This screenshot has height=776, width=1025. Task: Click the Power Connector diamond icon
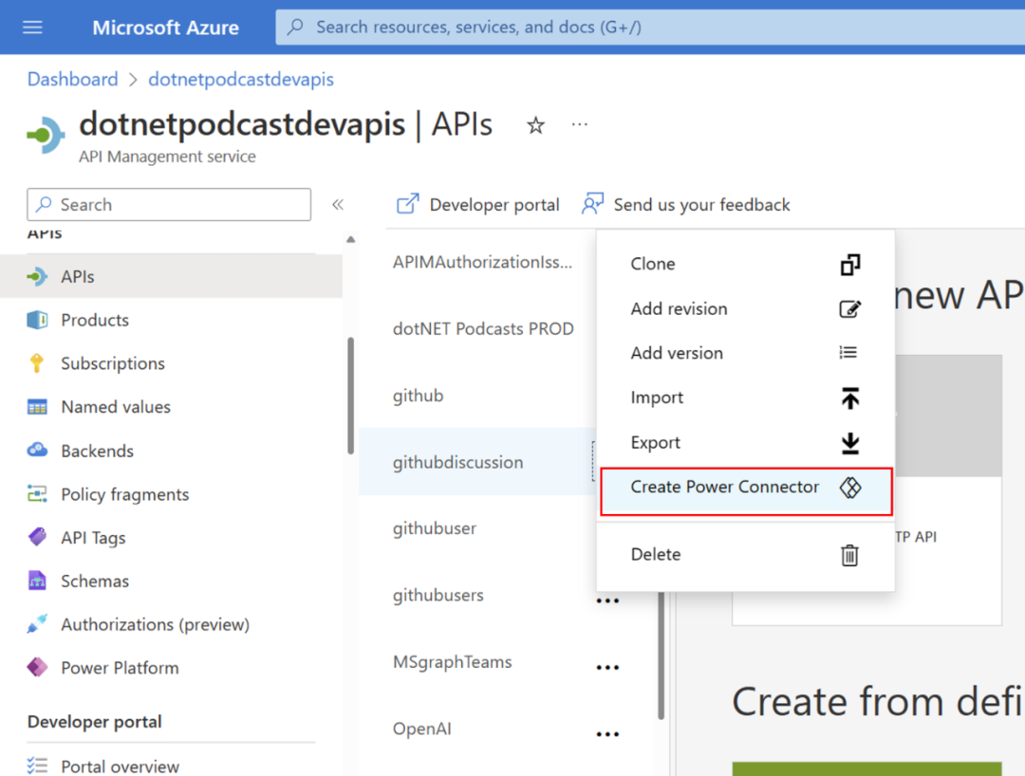click(850, 488)
